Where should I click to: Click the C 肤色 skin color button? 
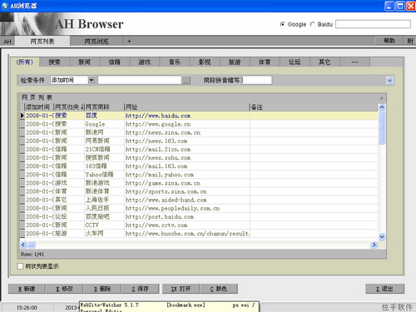pyautogui.click(x=219, y=289)
